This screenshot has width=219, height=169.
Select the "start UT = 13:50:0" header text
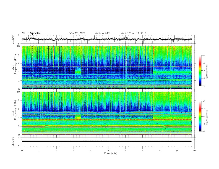pos(134,33)
